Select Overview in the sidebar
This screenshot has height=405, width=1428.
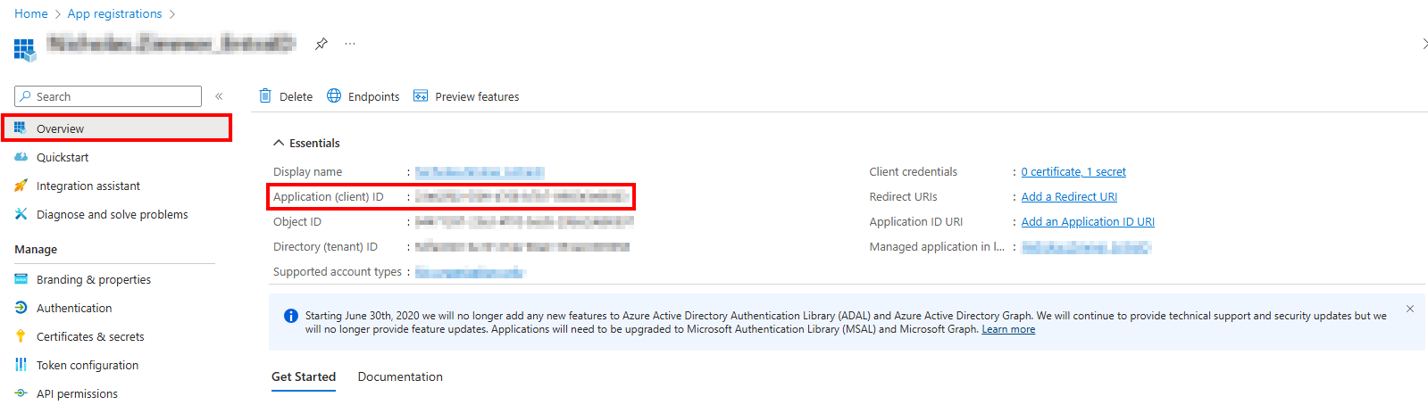[116, 128]
